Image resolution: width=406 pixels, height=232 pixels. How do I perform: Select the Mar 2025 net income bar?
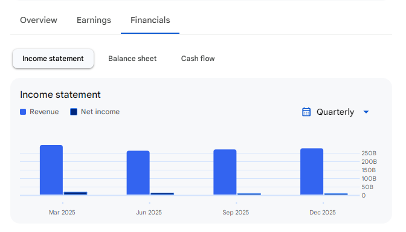tap(76, 193)
